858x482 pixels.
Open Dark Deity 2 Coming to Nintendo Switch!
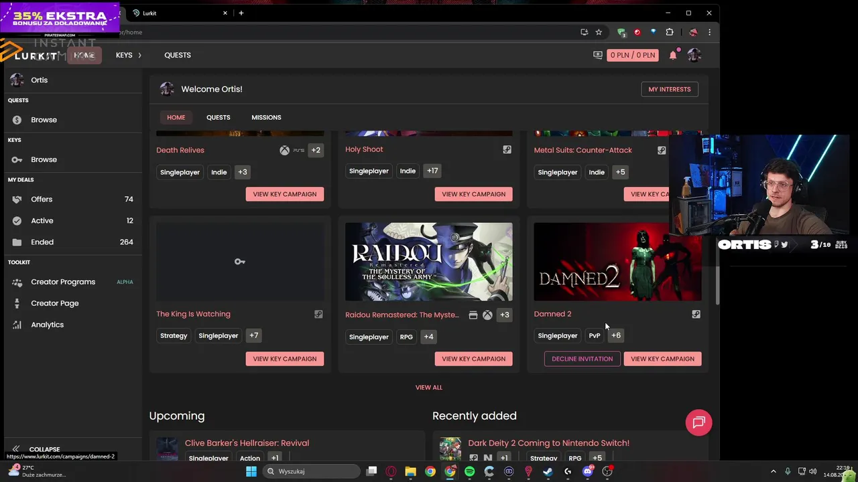(x=548, y=443)
